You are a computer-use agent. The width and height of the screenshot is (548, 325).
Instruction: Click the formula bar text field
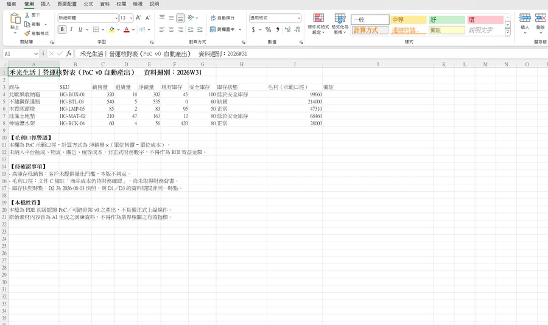tap(311, 54)
